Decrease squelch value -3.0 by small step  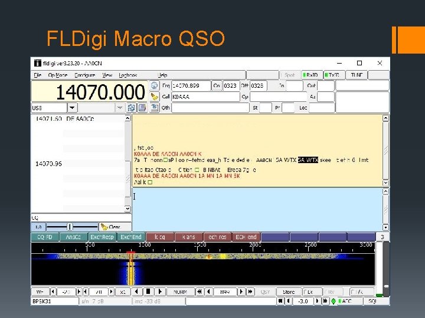[x=288, y=301]
